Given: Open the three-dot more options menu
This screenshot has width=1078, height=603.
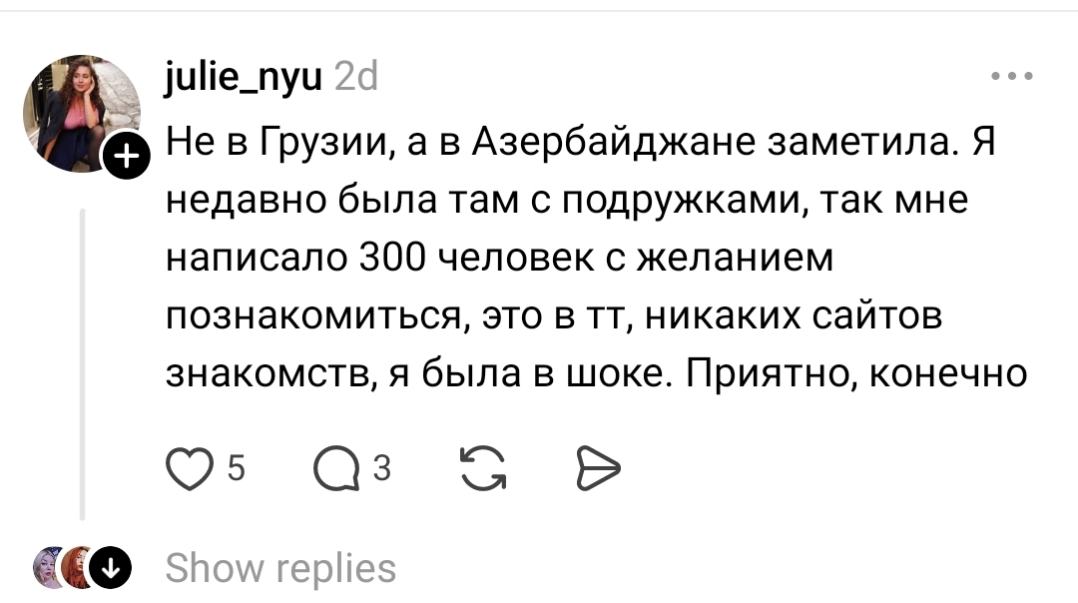Looking at the screenshot, I should 1012,76.
